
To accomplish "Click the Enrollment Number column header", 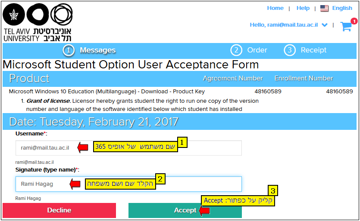I will tap(304, 78).
